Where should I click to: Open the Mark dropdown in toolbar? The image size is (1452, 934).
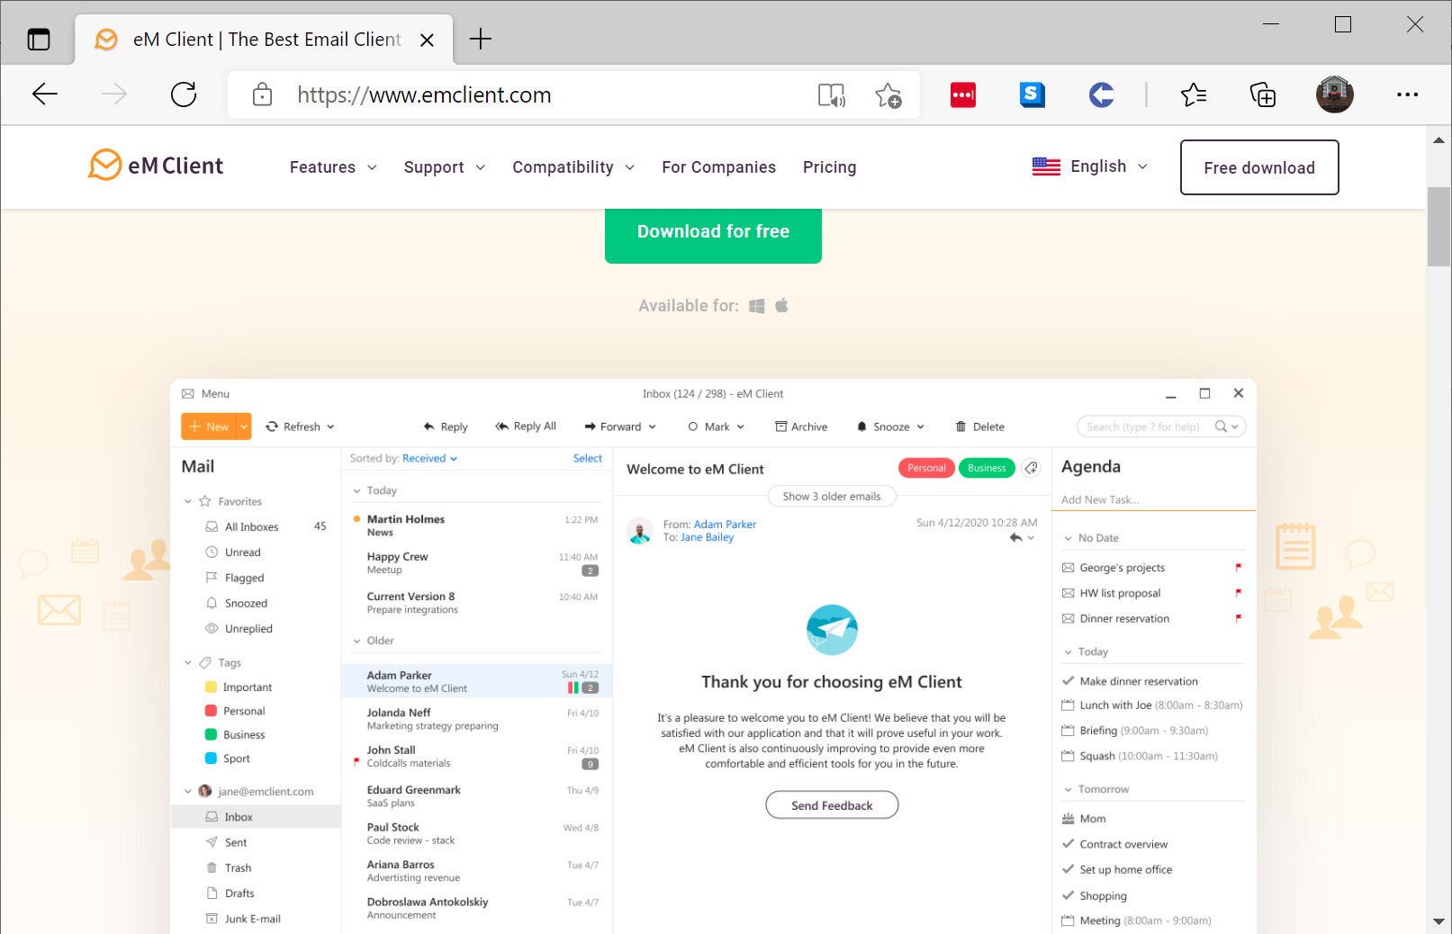(x=717, y=427)
